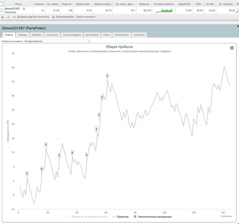Toggle the Прибыль legend series

121,217
